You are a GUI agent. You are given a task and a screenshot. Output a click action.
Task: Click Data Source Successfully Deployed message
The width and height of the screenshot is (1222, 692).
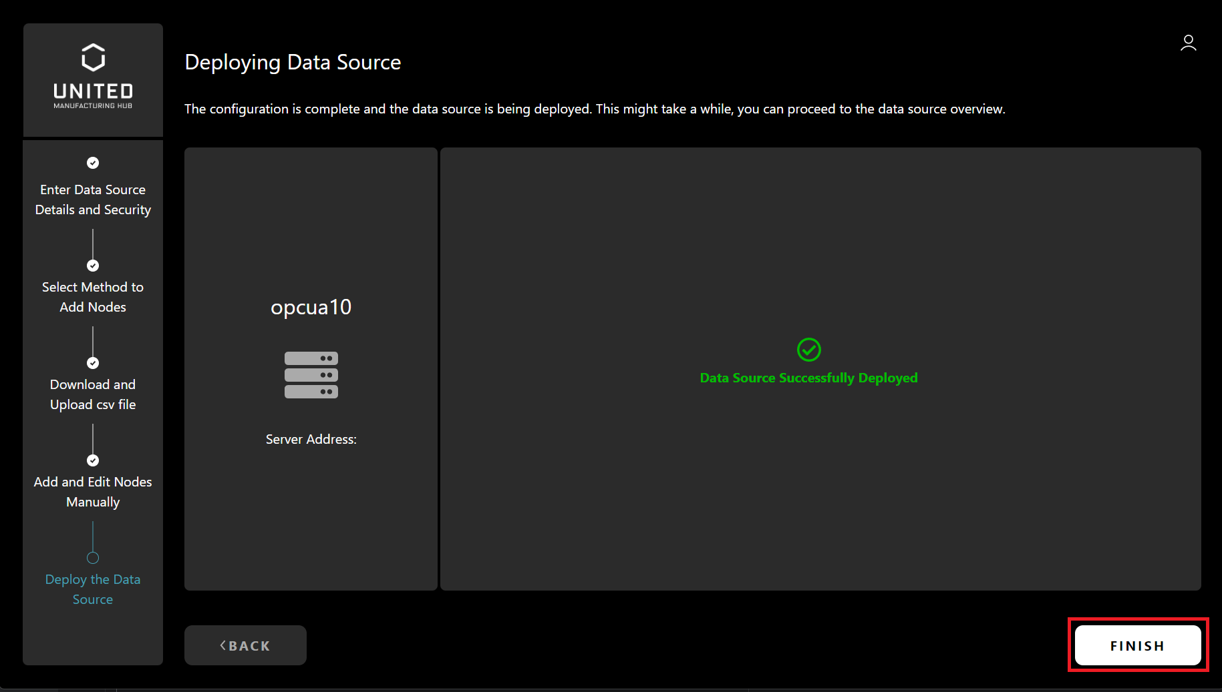tap(808, 378)
